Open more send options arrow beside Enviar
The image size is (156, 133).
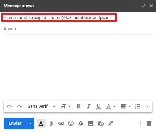click(x=30, y=123)
